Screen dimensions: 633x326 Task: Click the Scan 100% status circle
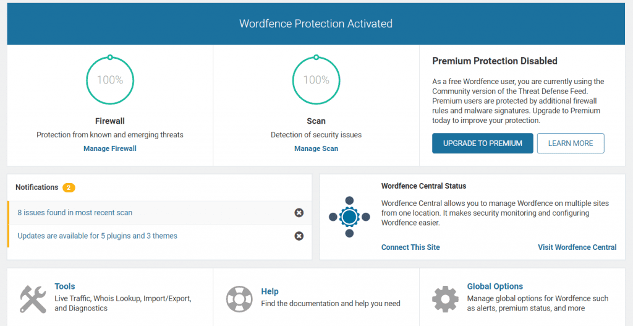[x=316, y=80]
